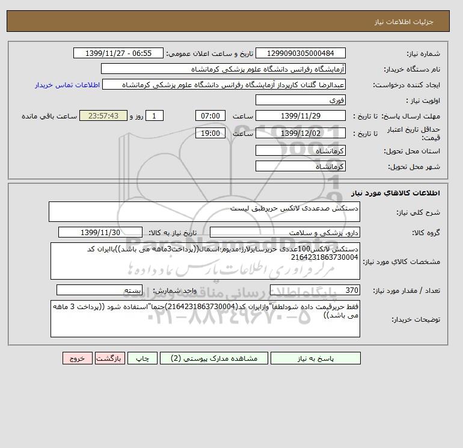
Task: Click the استان محل تحویل label
Action: pos(412,151)
